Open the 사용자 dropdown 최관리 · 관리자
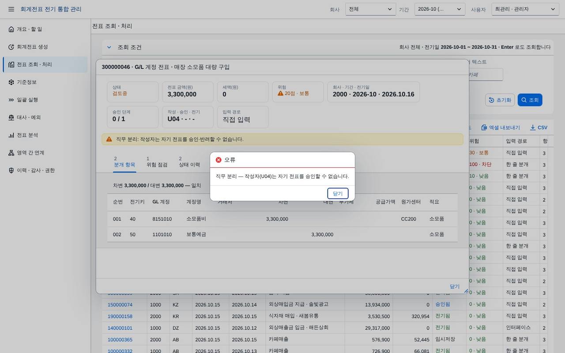This screenshot has width=565, height=353. (x=525, y=9)
